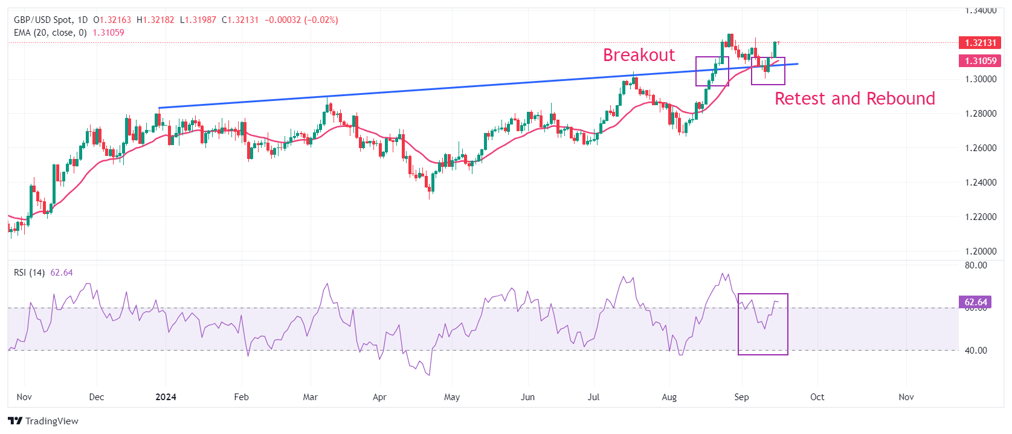Screen dimensions: 1012x434
Task: Click the TradingView logo icon
Action: (15, 421)
